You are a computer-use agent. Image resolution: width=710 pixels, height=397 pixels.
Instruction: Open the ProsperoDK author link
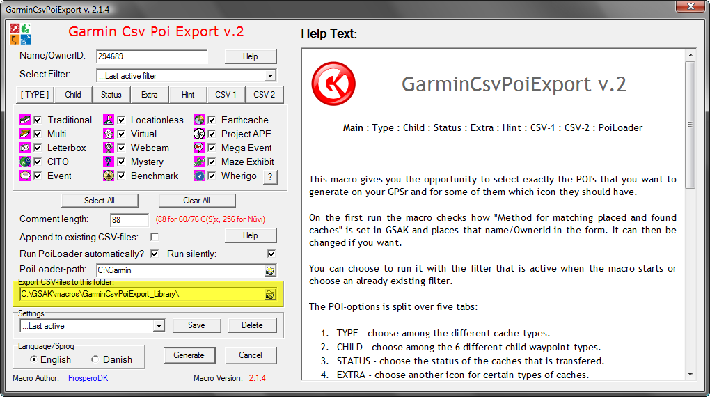[x=88, y=378]
